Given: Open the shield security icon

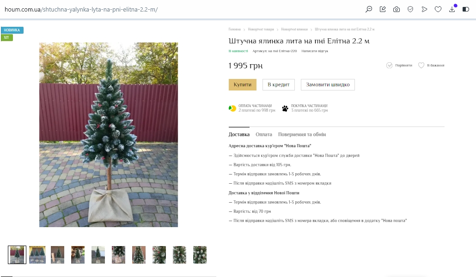Looking at the screenshot, I should point(410,9).
